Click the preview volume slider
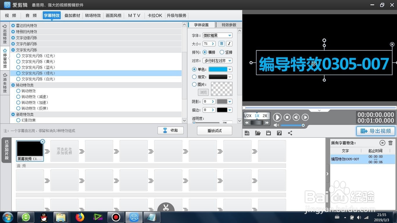397x223 pixels. 292,125
